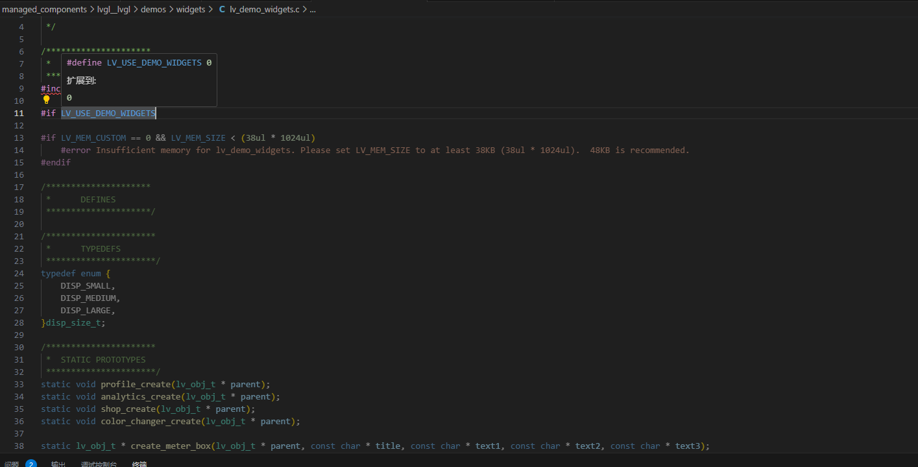Click line number 13 in gutter
918x467 pixels.
pyautogui.click(x=19, y=138)
